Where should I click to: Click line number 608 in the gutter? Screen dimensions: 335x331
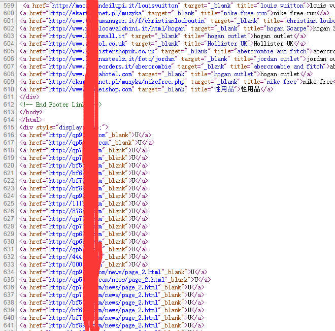coord(9,74)
